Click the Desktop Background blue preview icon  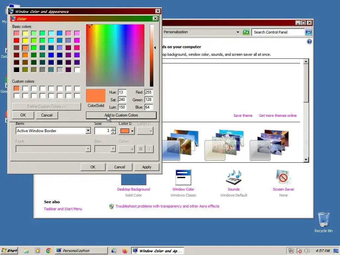point(133,180)
